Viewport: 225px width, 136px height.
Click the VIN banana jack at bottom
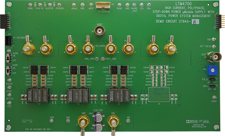(x=112, y=121)
